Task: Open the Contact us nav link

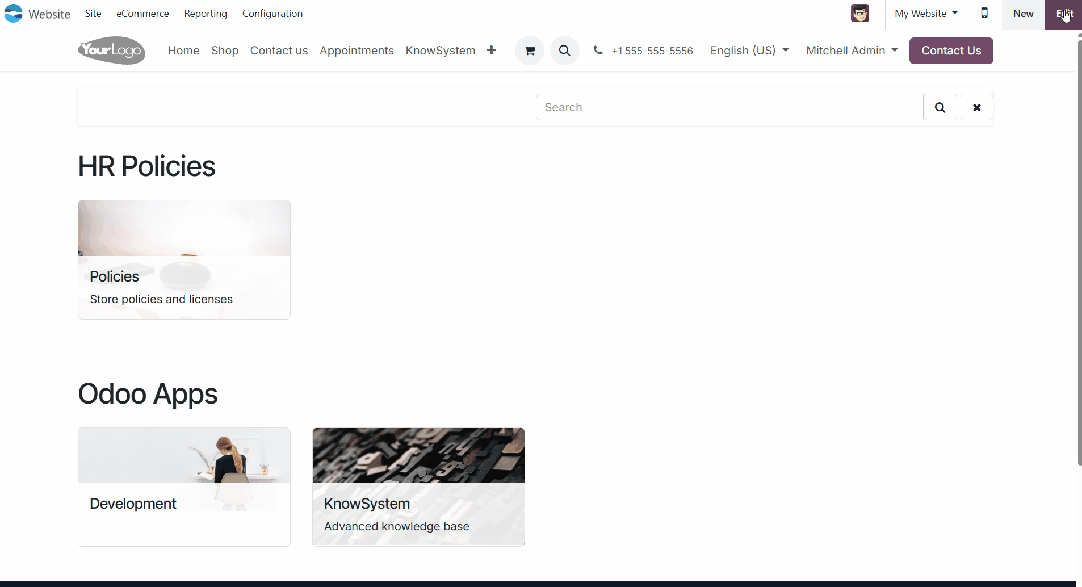Action: (279, 51)
